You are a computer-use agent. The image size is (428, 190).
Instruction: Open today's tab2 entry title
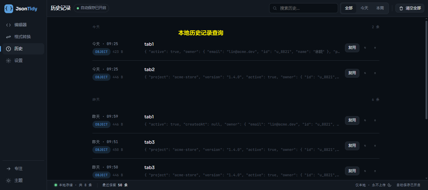point(149,69)
